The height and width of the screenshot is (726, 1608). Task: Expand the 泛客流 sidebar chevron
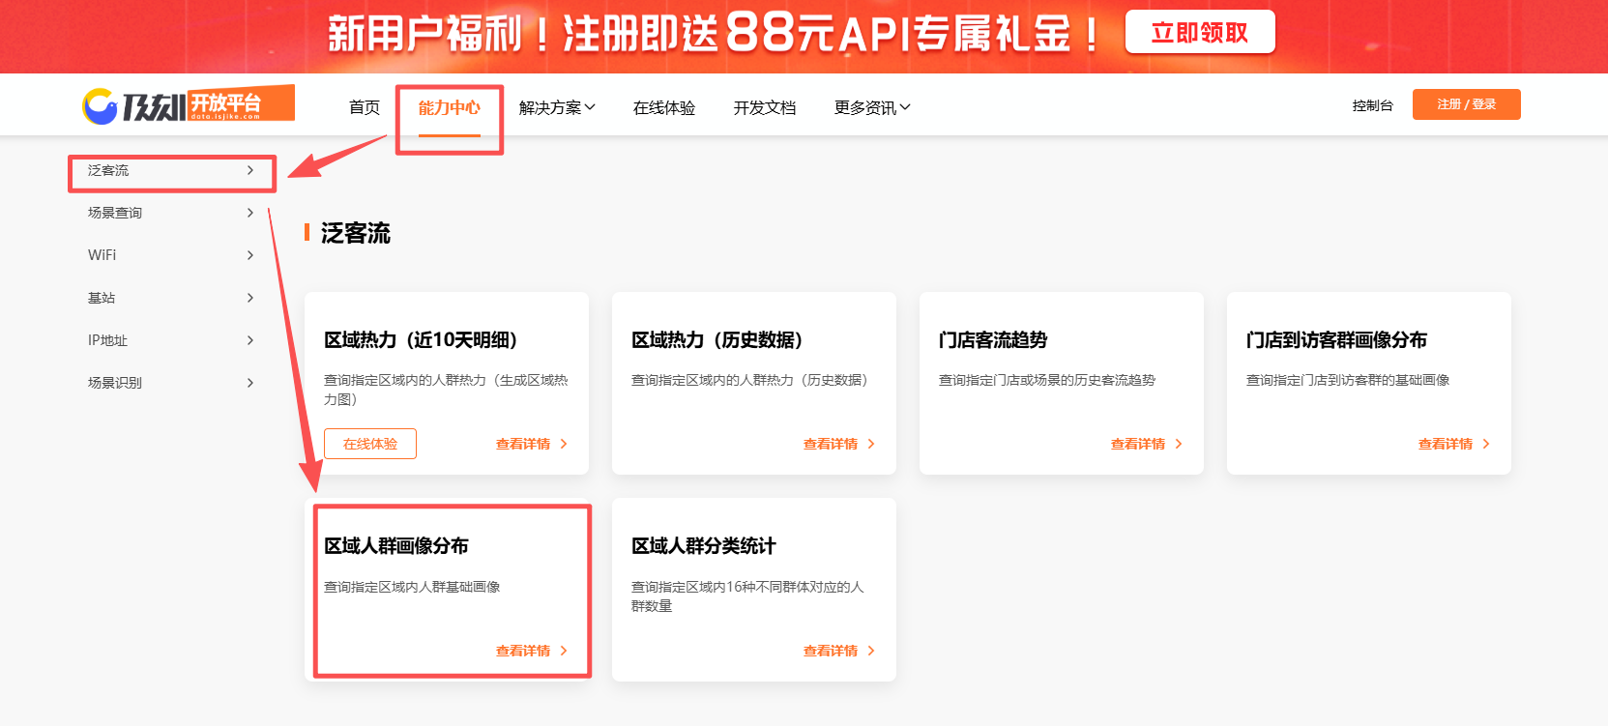click(250, 170)
